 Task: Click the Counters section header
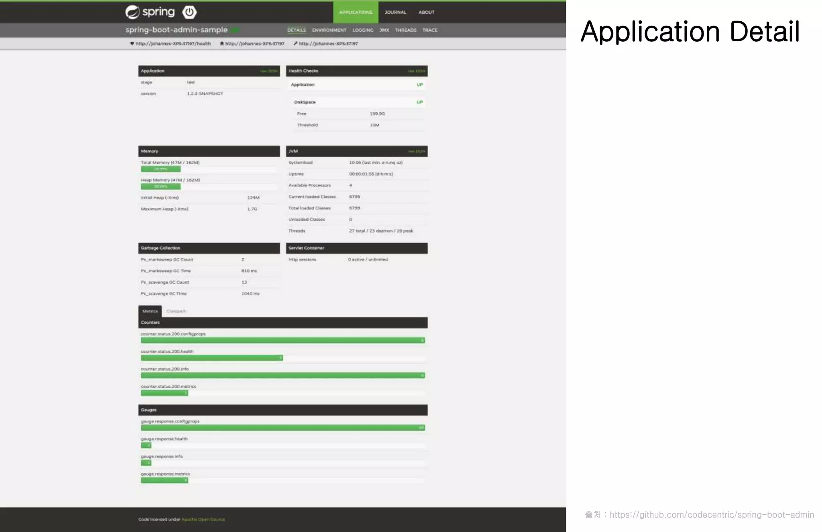[x=283, y=323]
